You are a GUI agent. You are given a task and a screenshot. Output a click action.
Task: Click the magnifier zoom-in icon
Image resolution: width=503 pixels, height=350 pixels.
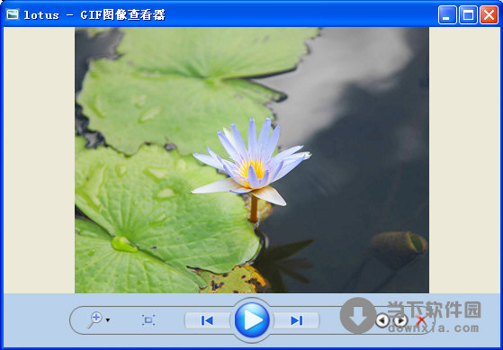[x=95, y=319]
